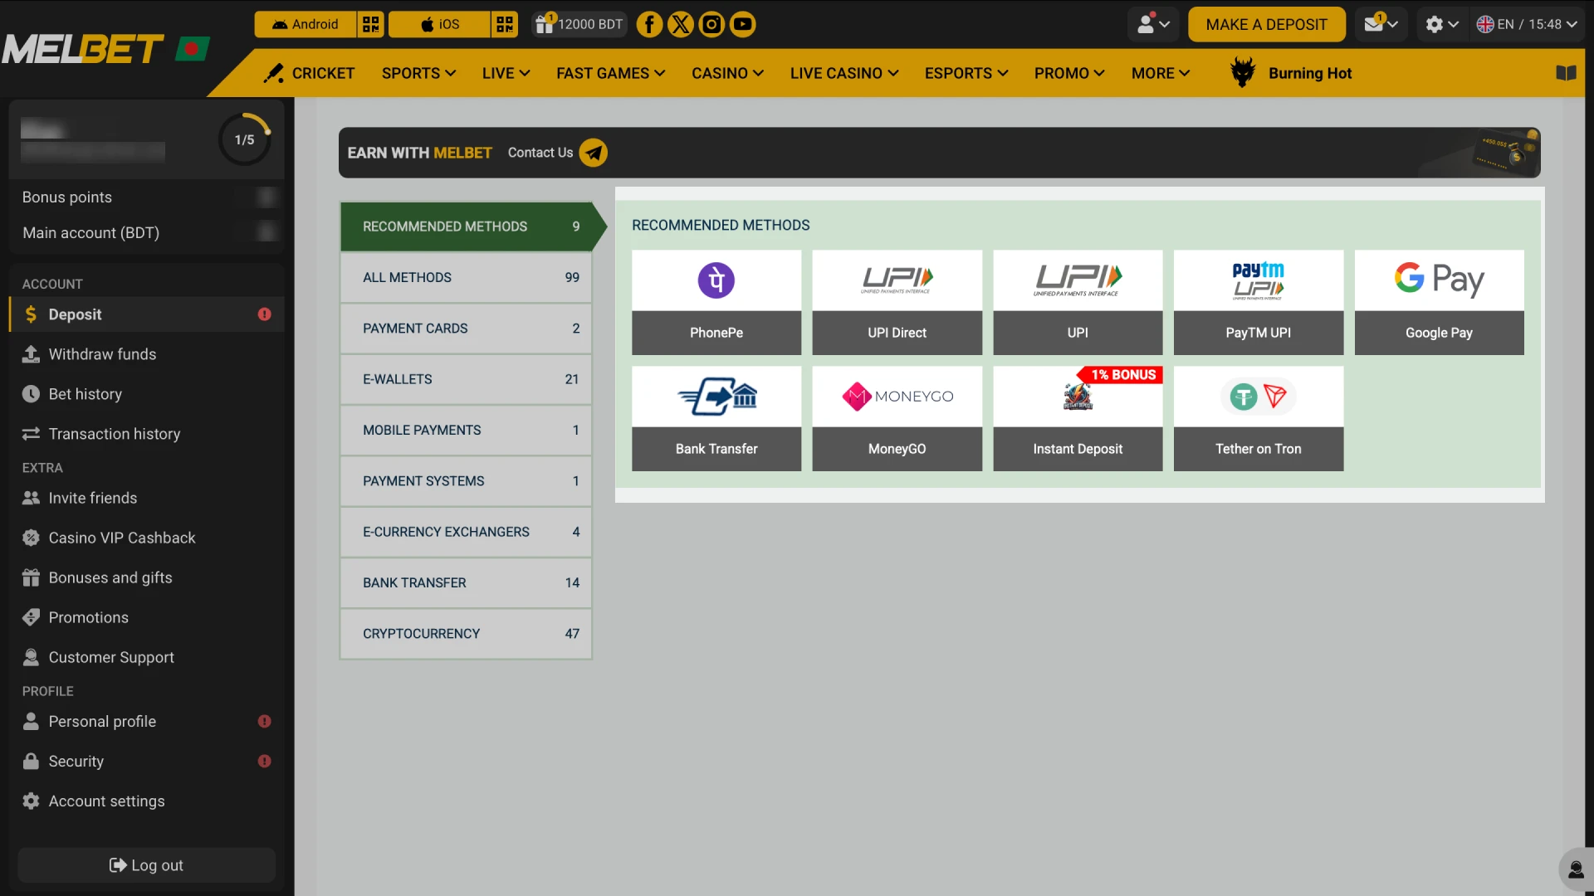Image resolution: width=1594 pixels, height=896 pixels.
Task: Select the Withdraw funds sidebar icon
Action: coord(31,354)
